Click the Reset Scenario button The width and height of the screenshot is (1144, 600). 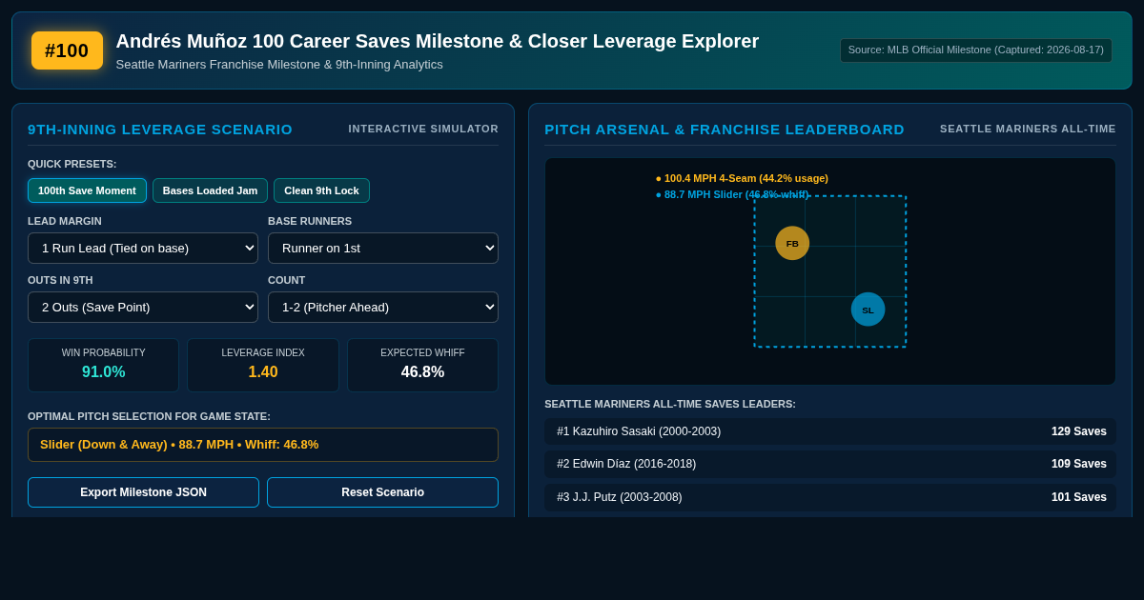click(382, 492)
